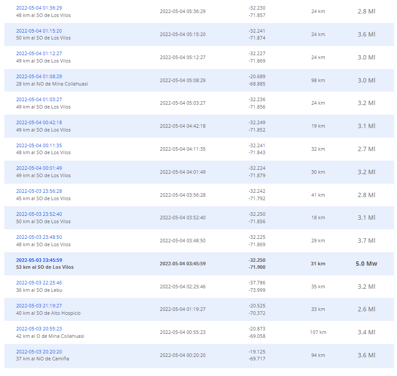Click the 2022-05-04 00:11:35 event link
The width and height of the screenshot is (397, 376).
click(x=39, y=145)
